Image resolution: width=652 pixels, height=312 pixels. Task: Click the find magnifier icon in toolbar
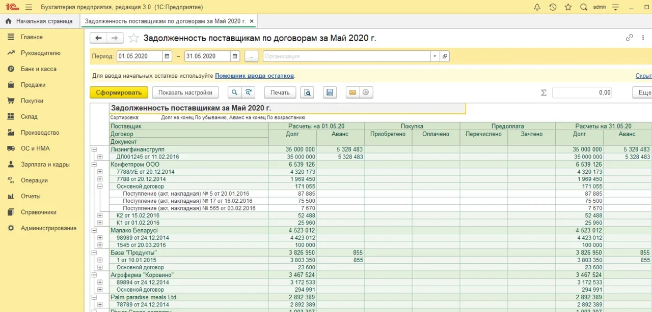pos(234,92)
